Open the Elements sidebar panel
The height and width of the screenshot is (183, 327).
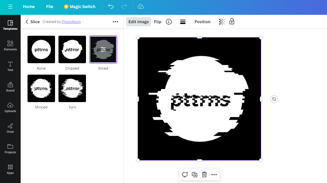[10, 46]
